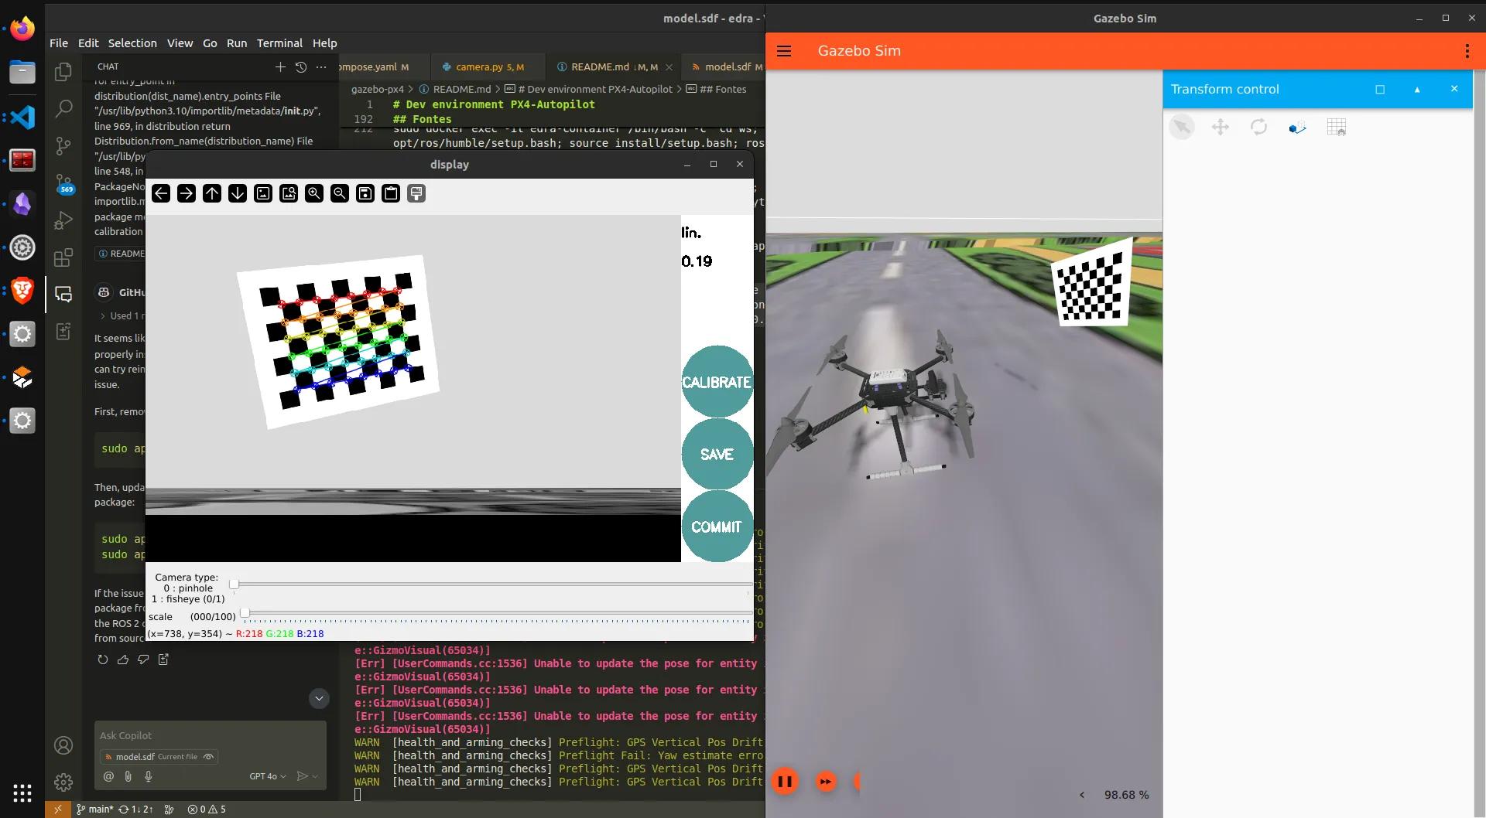This screenshot has width=1486, height=818.
Task: Step the Gazebo simulation forward
Action: [826, 782]
